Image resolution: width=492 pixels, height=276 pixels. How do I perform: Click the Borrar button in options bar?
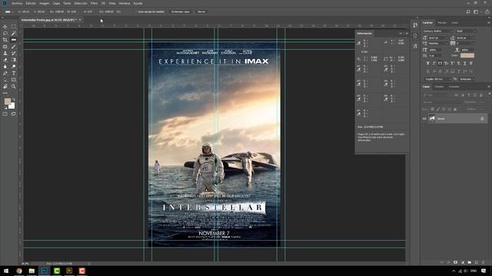(x=201, y=11)
